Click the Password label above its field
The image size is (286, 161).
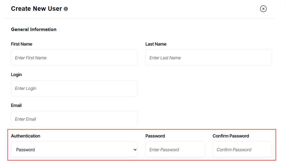pyautogui.click(x=155, y=136)
